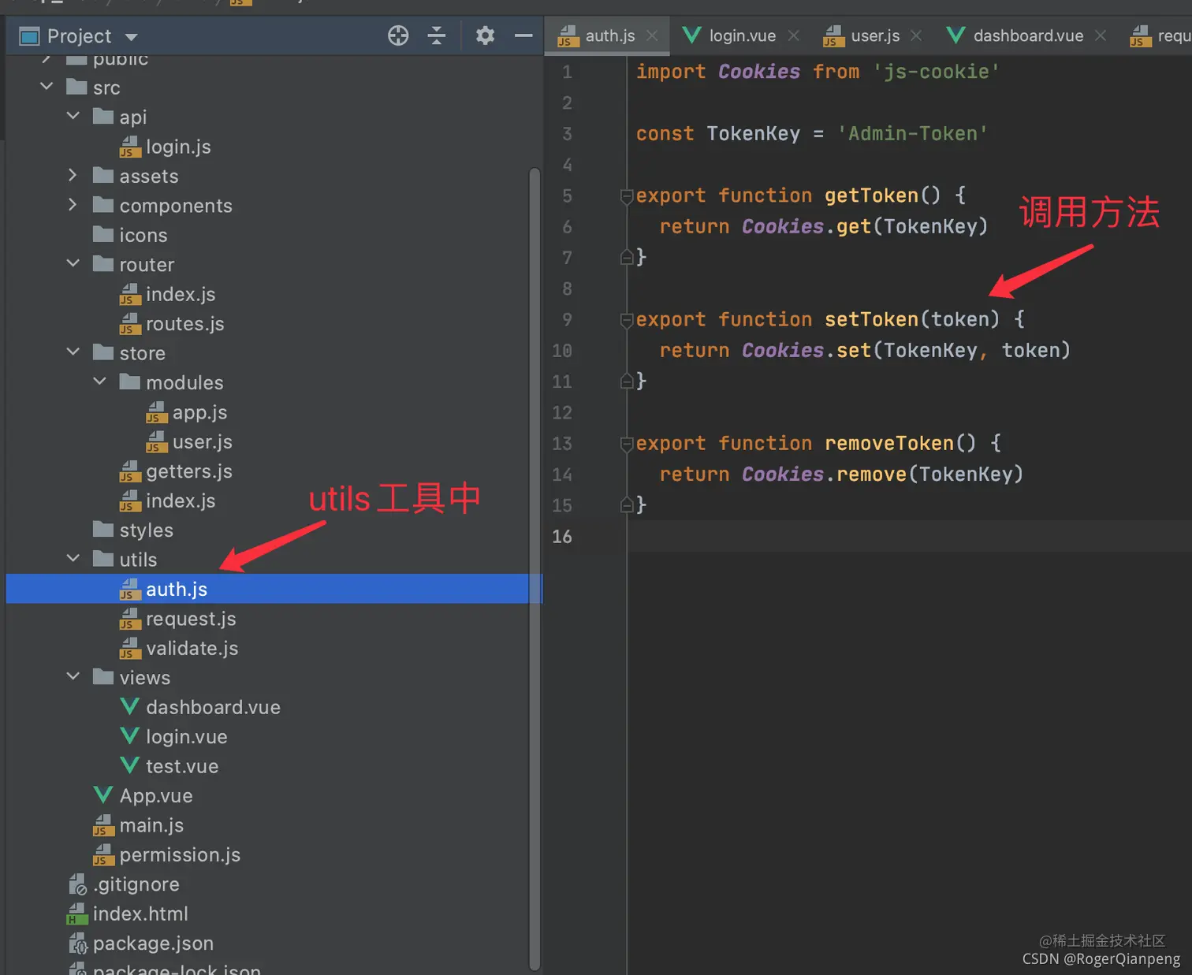Select validate.js in utils
This screenshot has height=975, width=1192.
pos(179,648)
